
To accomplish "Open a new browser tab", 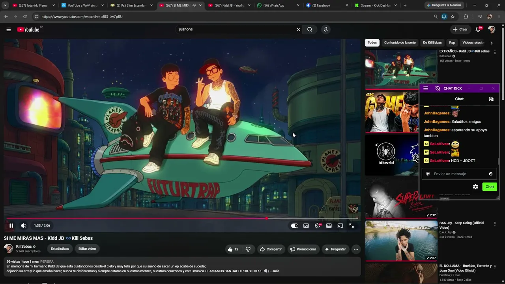I will [405, 6].
